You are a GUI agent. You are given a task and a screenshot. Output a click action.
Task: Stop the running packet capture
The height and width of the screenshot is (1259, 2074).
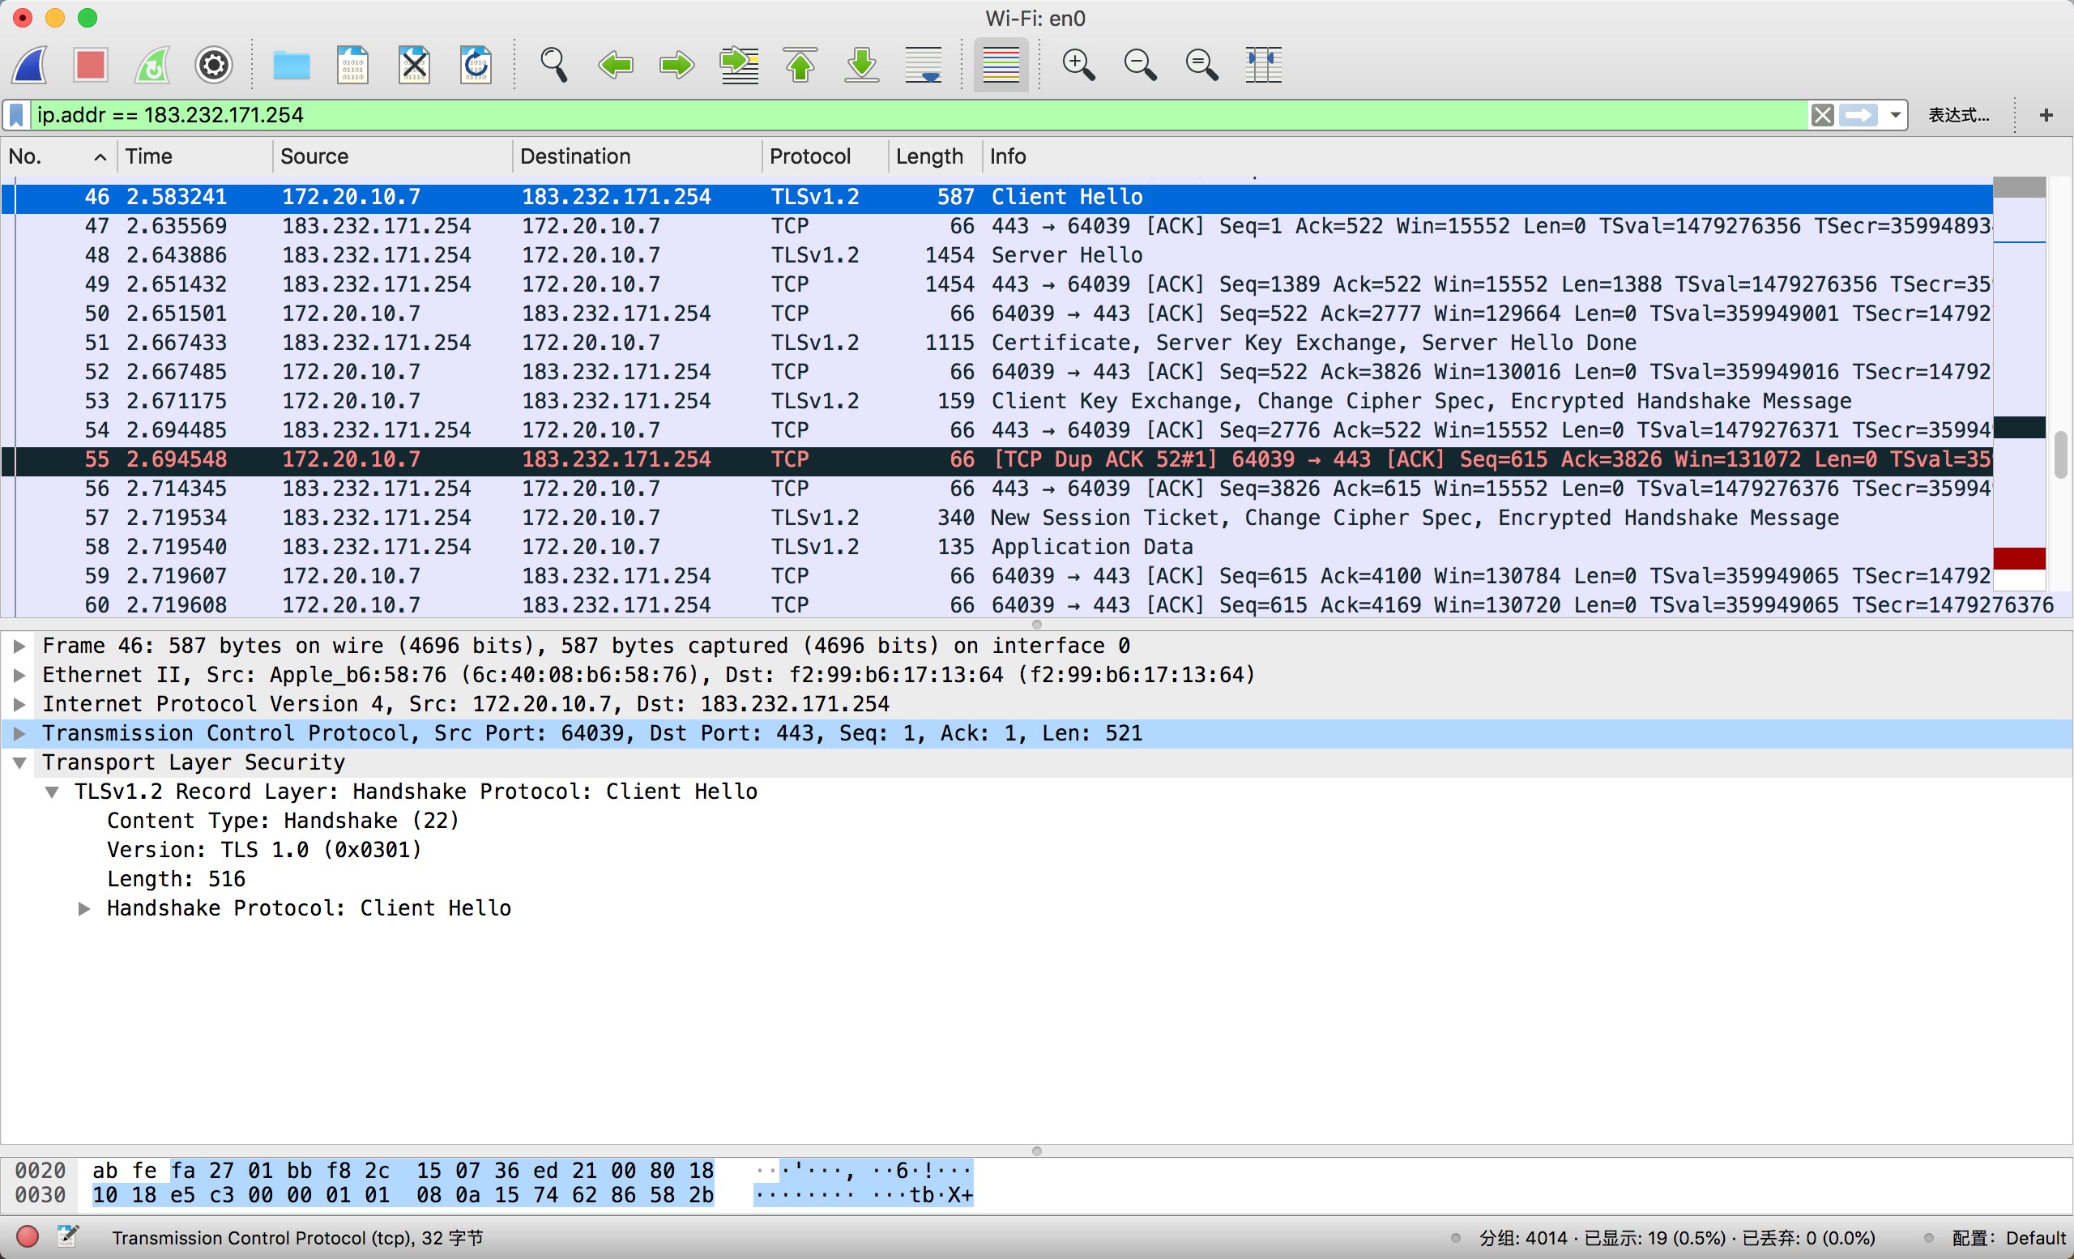(x=91, y=65)
